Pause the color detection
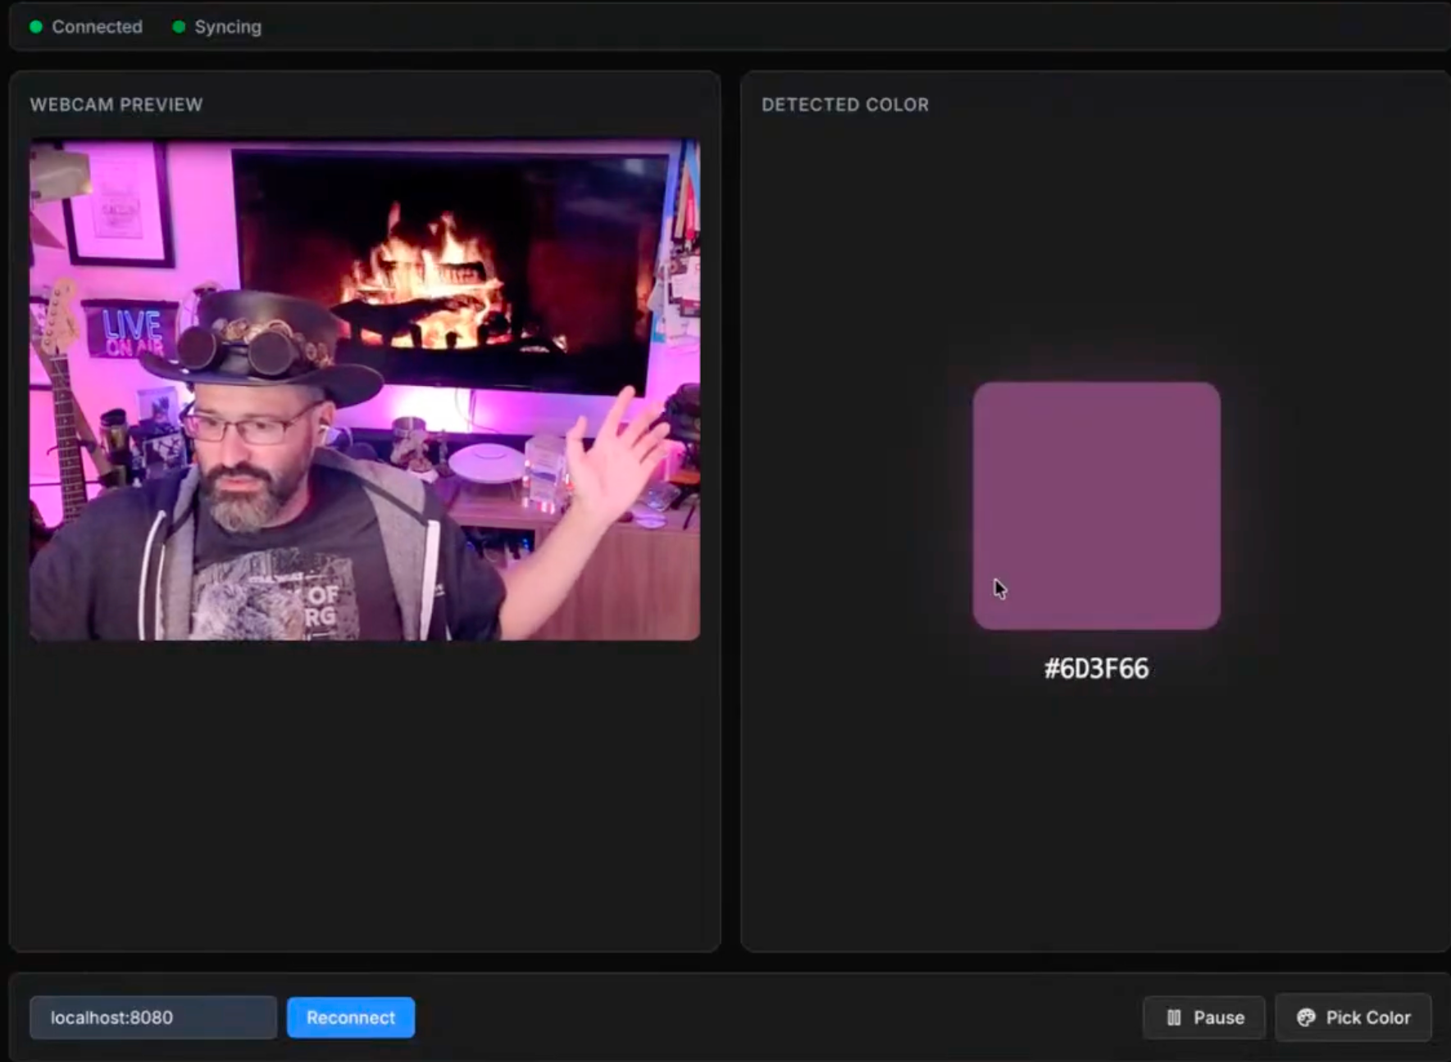The width and height of the screenshot is (1451, 1062). [1204, 1017]
